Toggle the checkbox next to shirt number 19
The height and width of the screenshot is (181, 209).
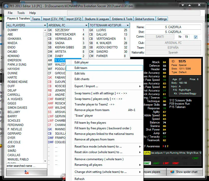[196, 37]
